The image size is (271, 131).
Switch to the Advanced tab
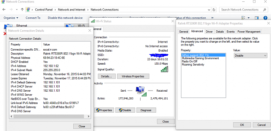(x=197, y=31)
